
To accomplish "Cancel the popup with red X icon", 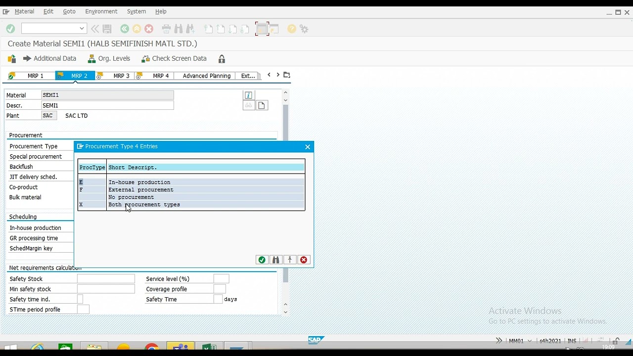I will pos(304,260).
